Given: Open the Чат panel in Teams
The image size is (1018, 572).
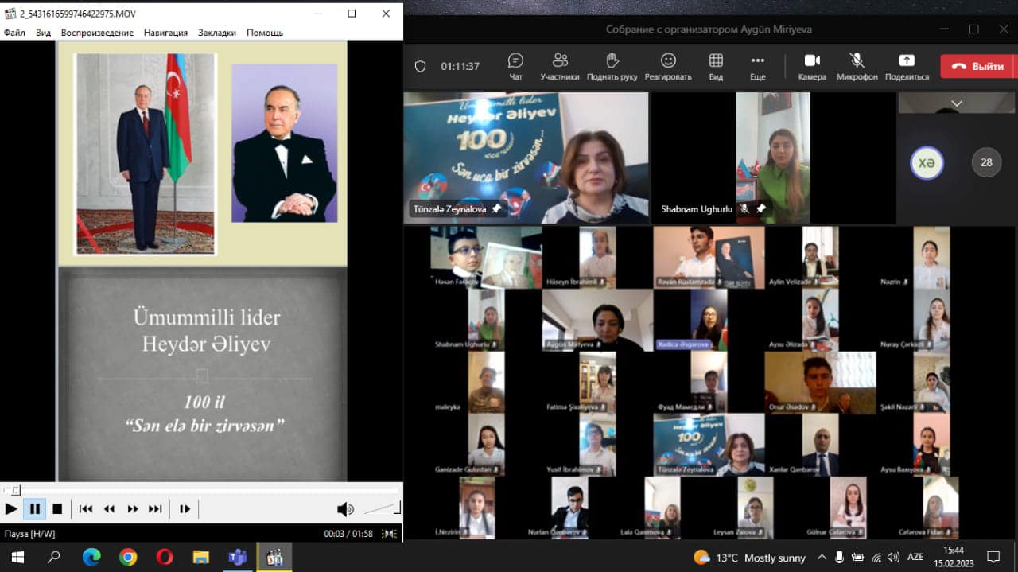Looking at the screenshot, I should (x=515, y=66).
